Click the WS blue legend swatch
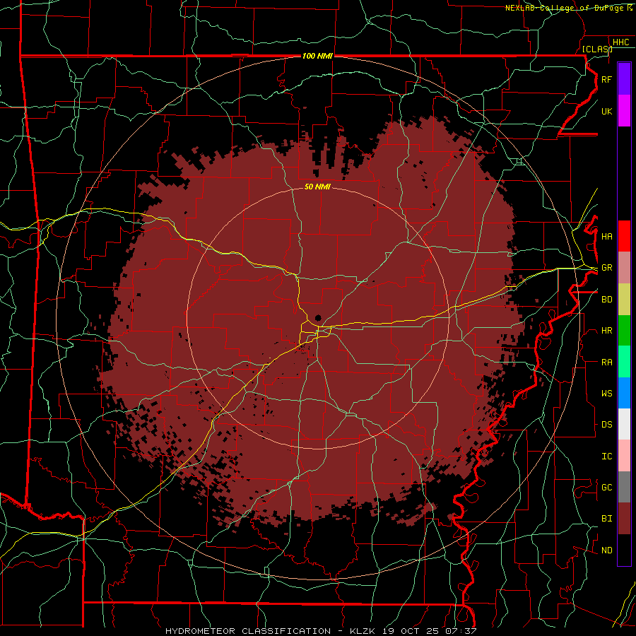 624,393
